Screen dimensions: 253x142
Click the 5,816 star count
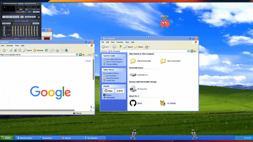tap(120, 91)
